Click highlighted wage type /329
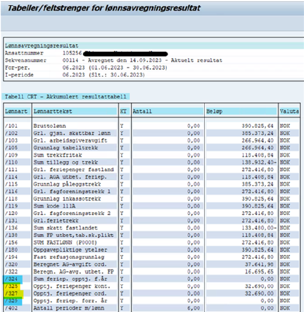This screenshot has height=312, width=304. [11, 301]
